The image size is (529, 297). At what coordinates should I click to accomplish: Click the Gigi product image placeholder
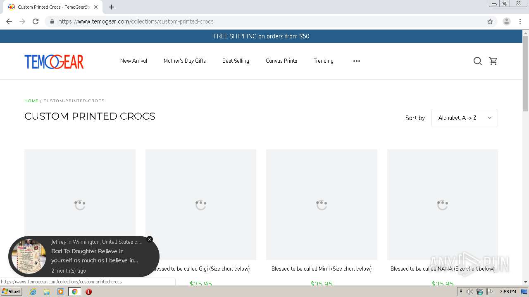point(201,205)
